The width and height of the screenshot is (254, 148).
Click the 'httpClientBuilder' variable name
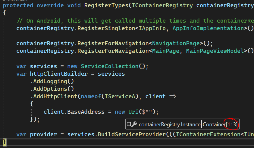coord(59,74)
